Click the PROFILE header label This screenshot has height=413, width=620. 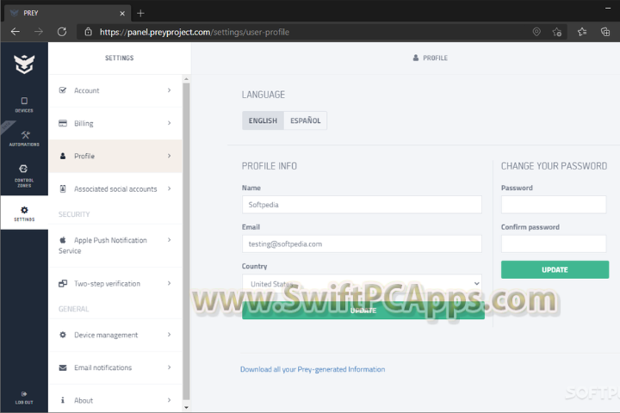point(435,59)
